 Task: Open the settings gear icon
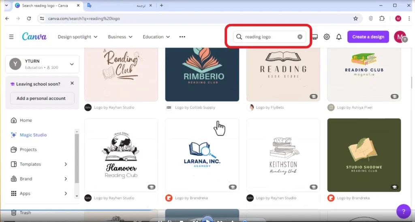coord(327,37)
